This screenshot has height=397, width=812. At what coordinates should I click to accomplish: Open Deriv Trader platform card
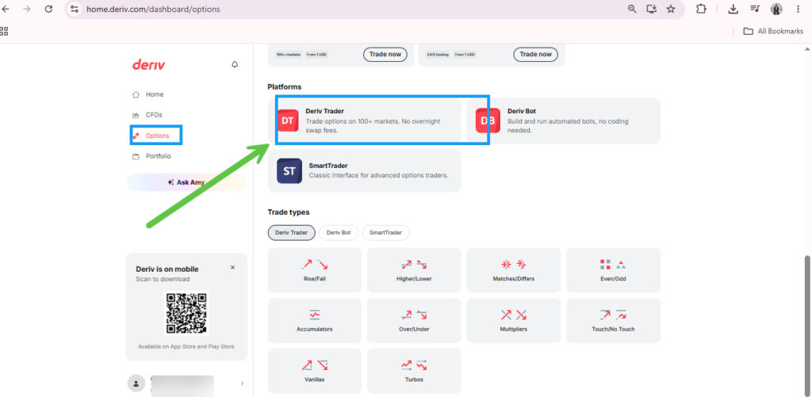pos(365,120)
